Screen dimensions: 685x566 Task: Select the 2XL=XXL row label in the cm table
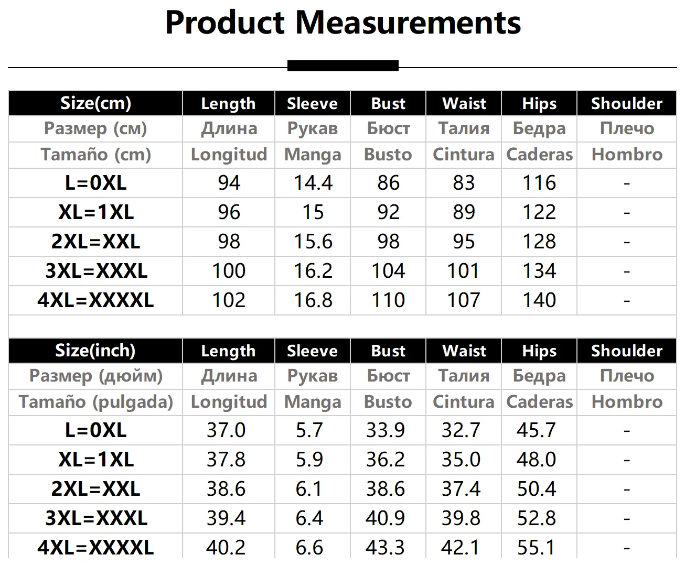click(95, 242)
